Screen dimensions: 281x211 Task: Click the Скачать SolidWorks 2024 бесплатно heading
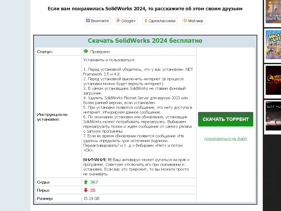coord(145,41)
